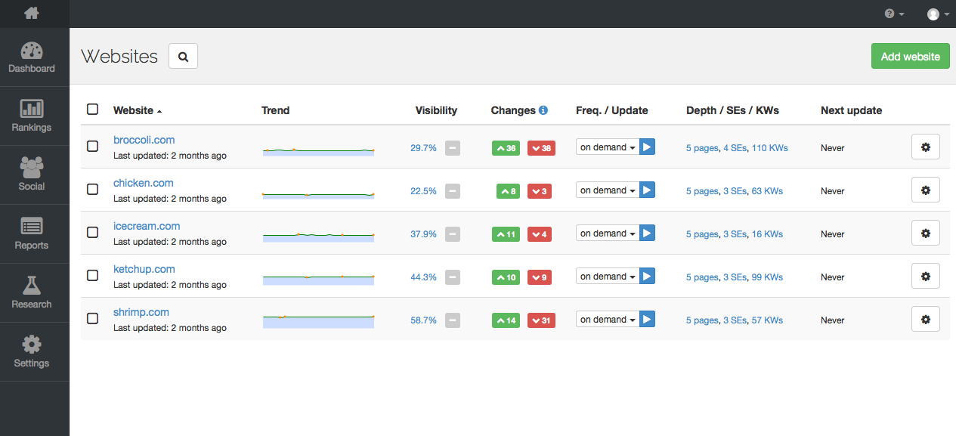
Task: Check the box next to shrimp.com
Action: click(x=92, y=319)
